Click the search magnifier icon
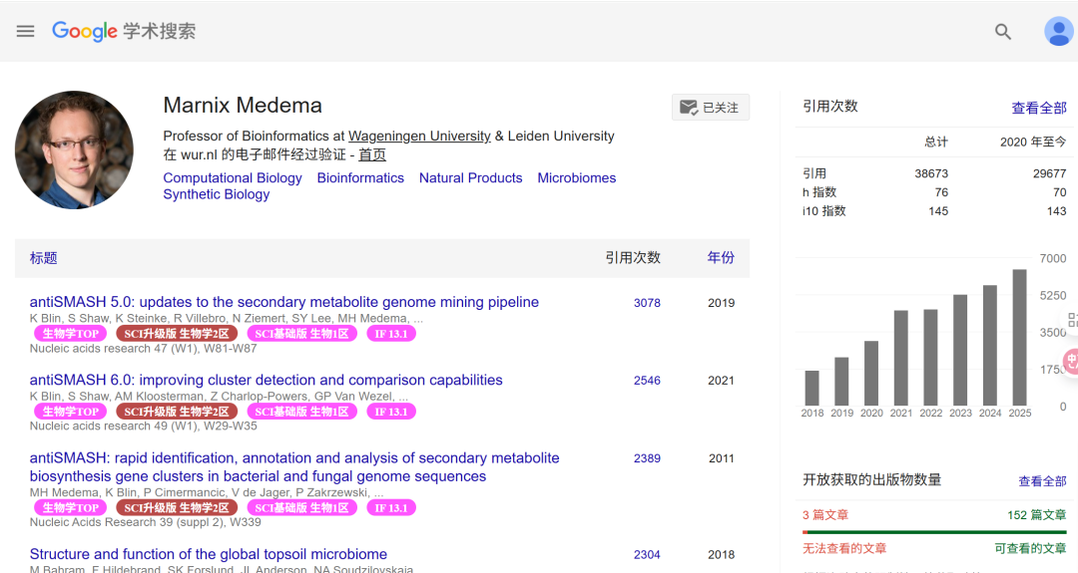The image size is (1078, 573). pyautogui.click(x=1003, y=32)
